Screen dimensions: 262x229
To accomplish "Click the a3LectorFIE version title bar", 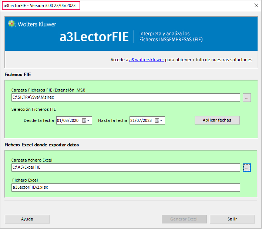I will pyautogui.click(x=41, y=5).
